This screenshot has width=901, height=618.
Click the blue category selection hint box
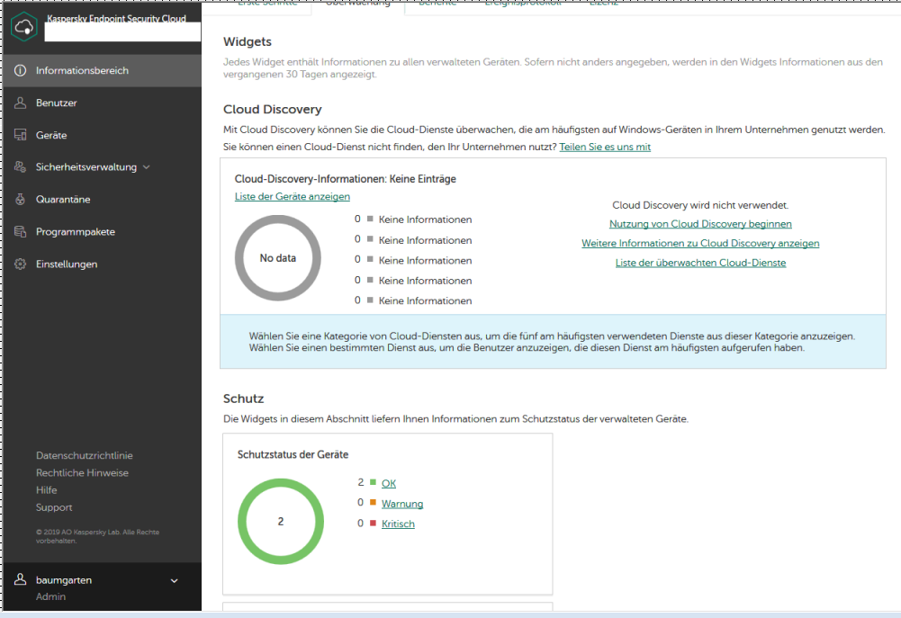(x=553, y=342)
